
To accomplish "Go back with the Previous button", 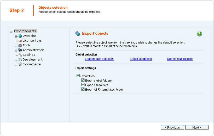I will pos(172,127).
